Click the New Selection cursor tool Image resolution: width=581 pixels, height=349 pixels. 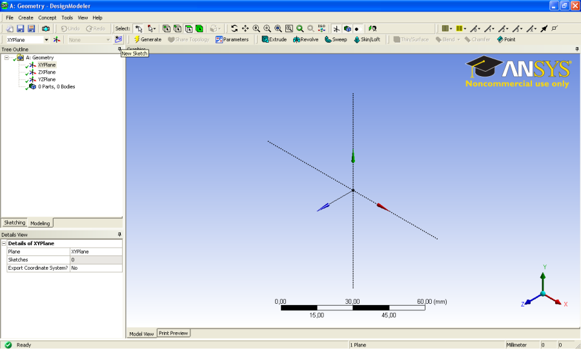[x=139, y=28]
